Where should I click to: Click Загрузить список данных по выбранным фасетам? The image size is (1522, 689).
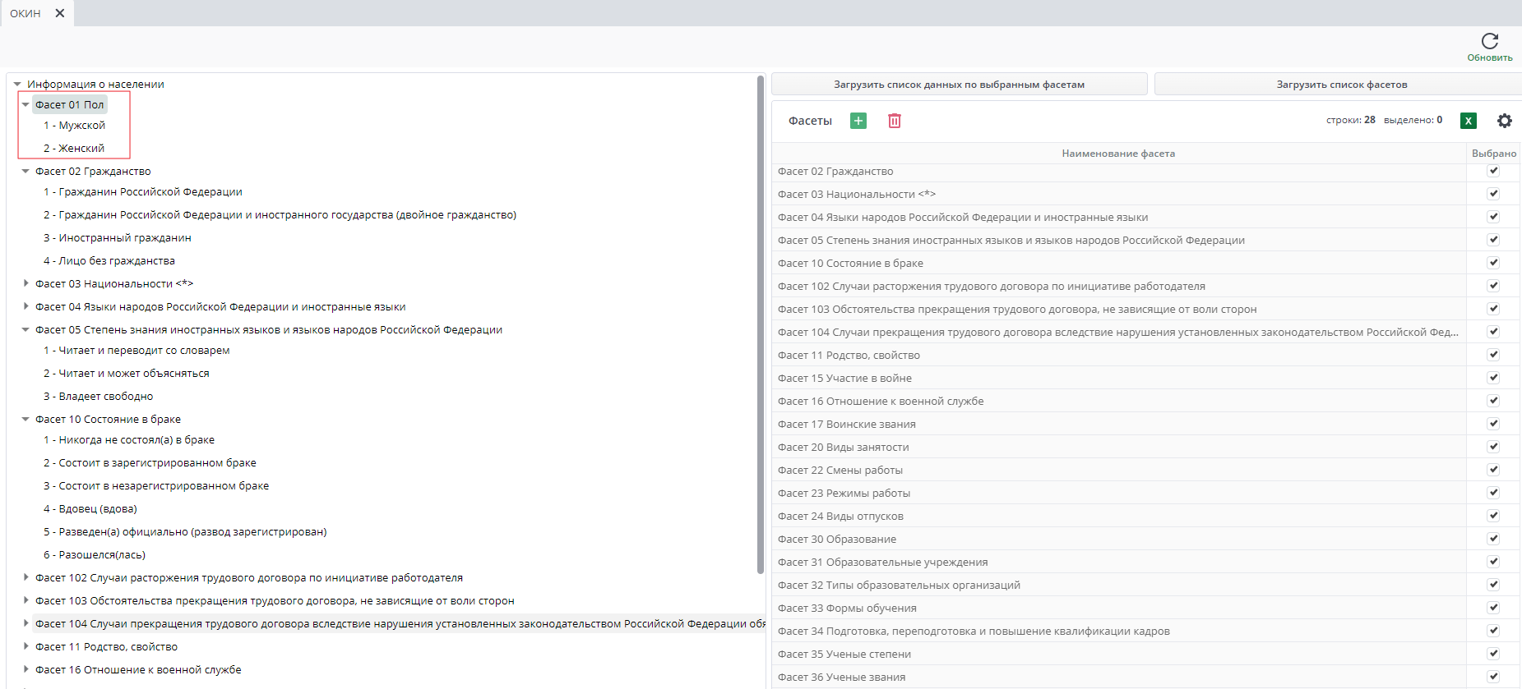pyautogui.click(x=959, y=85)
